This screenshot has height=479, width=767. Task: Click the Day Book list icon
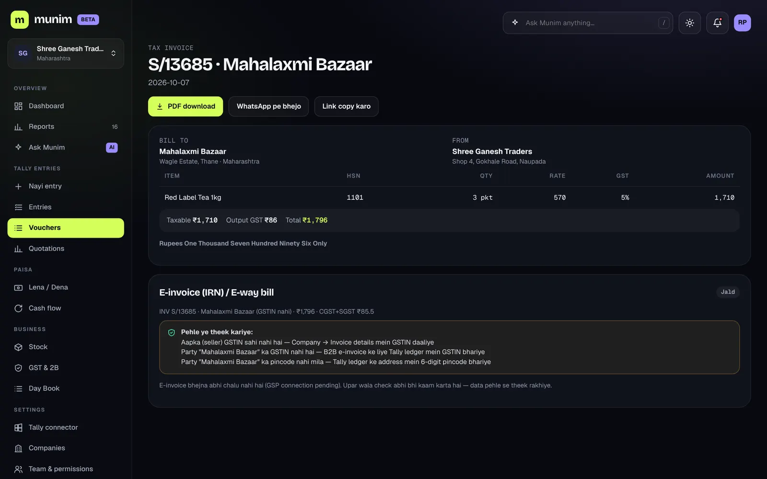click(18, 388)
